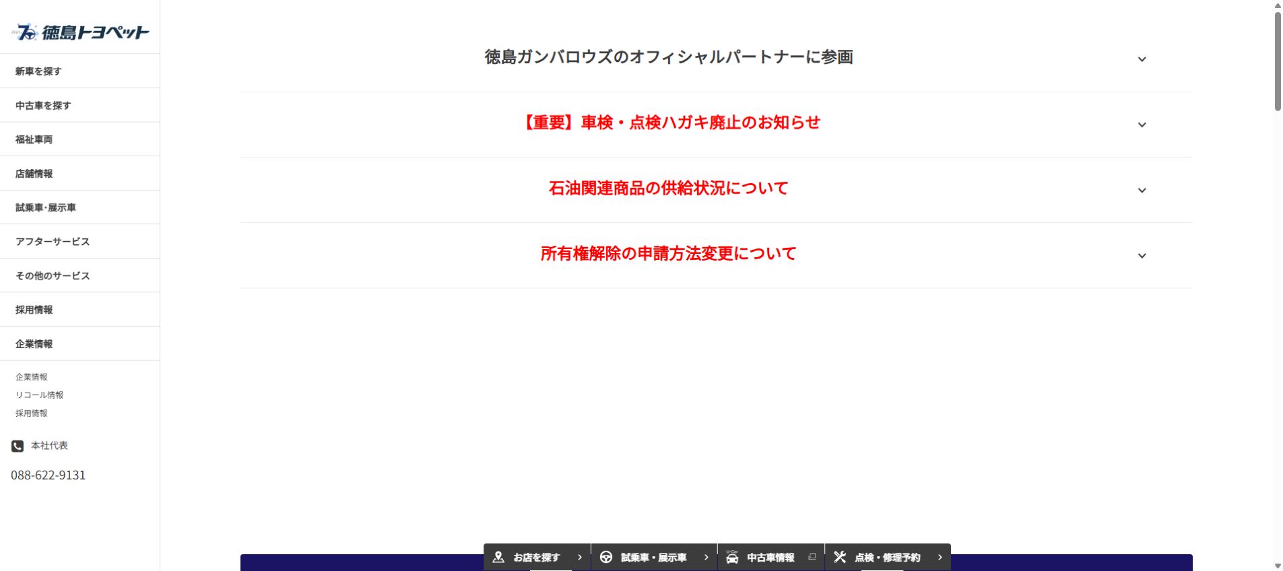1283x571 pixels.
Task: Click the page vertical scrollbar thumb
Action: [x=1278, y=61]
